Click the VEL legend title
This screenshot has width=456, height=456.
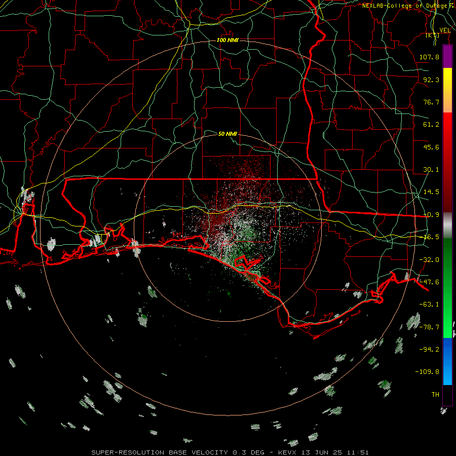pyautogui.click(x=445, y=30)
